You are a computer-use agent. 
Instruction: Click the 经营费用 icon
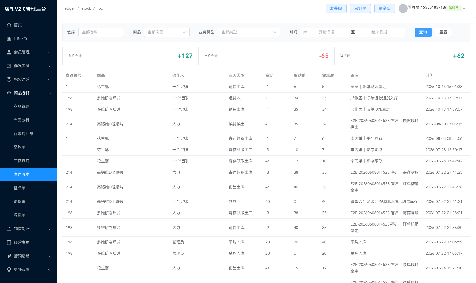pyautogui.click(x=9, y=242)
